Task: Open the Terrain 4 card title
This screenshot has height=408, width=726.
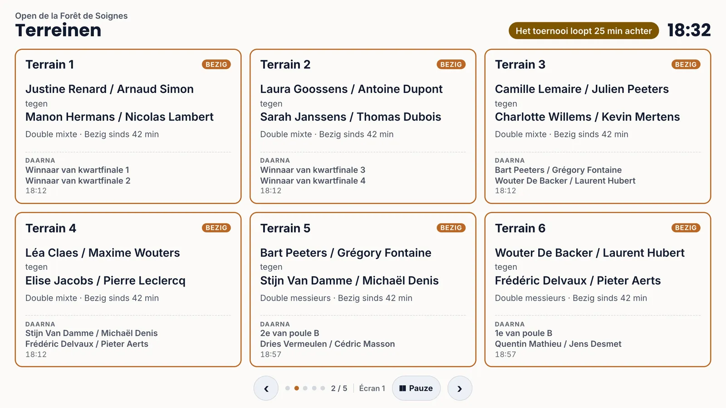Action: click(x=51, y=228)
